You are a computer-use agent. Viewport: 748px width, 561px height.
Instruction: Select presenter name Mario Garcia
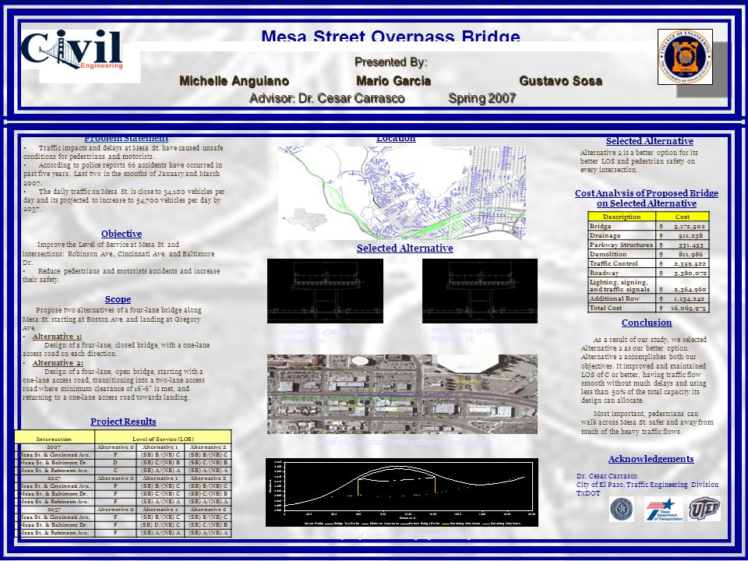pyautogui.click(x=393, y=81)
